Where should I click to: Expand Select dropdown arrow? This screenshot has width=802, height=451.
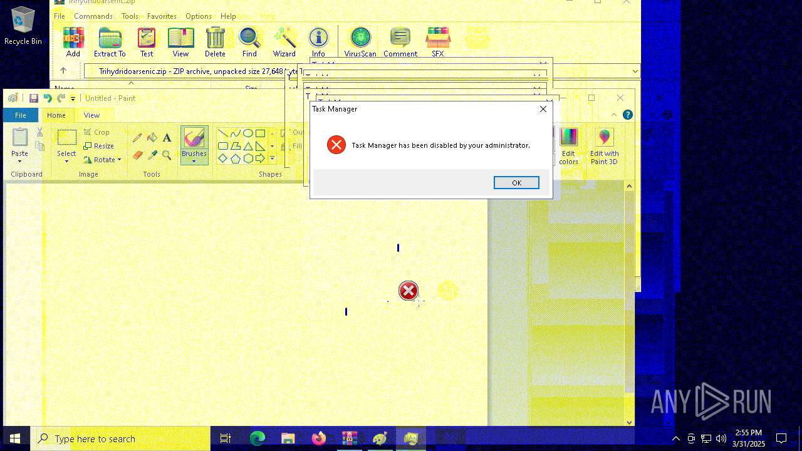pyautogui.click(x=66, y=162)
